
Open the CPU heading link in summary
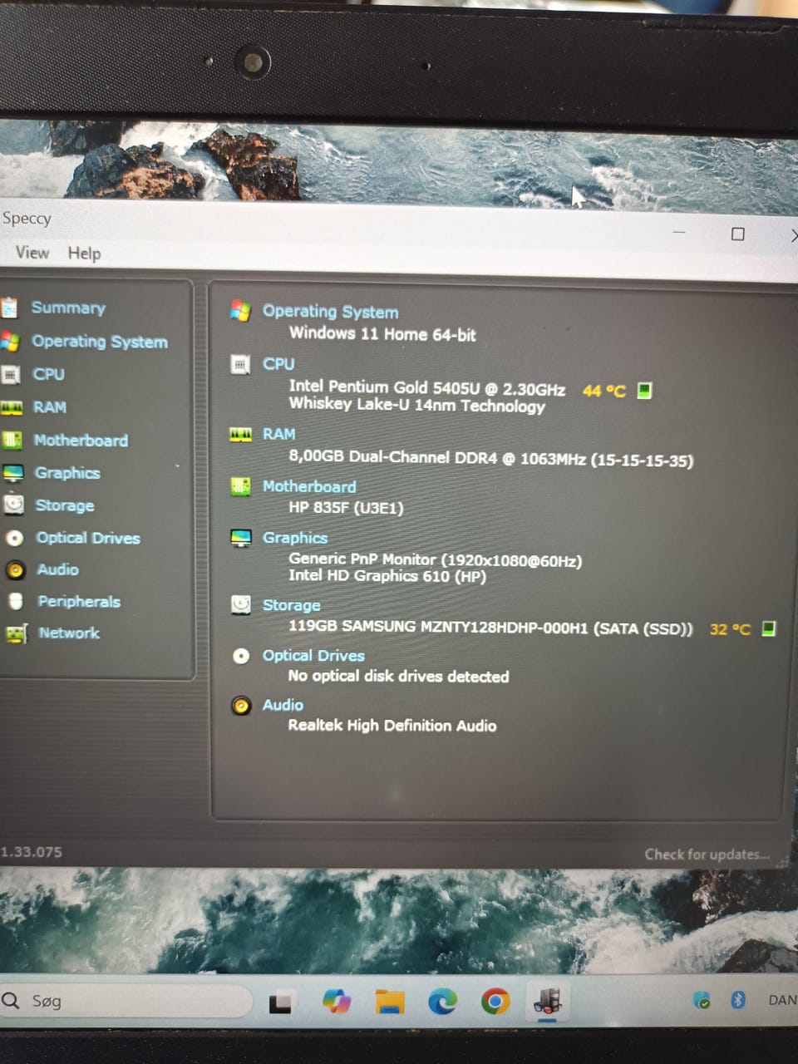278,364
